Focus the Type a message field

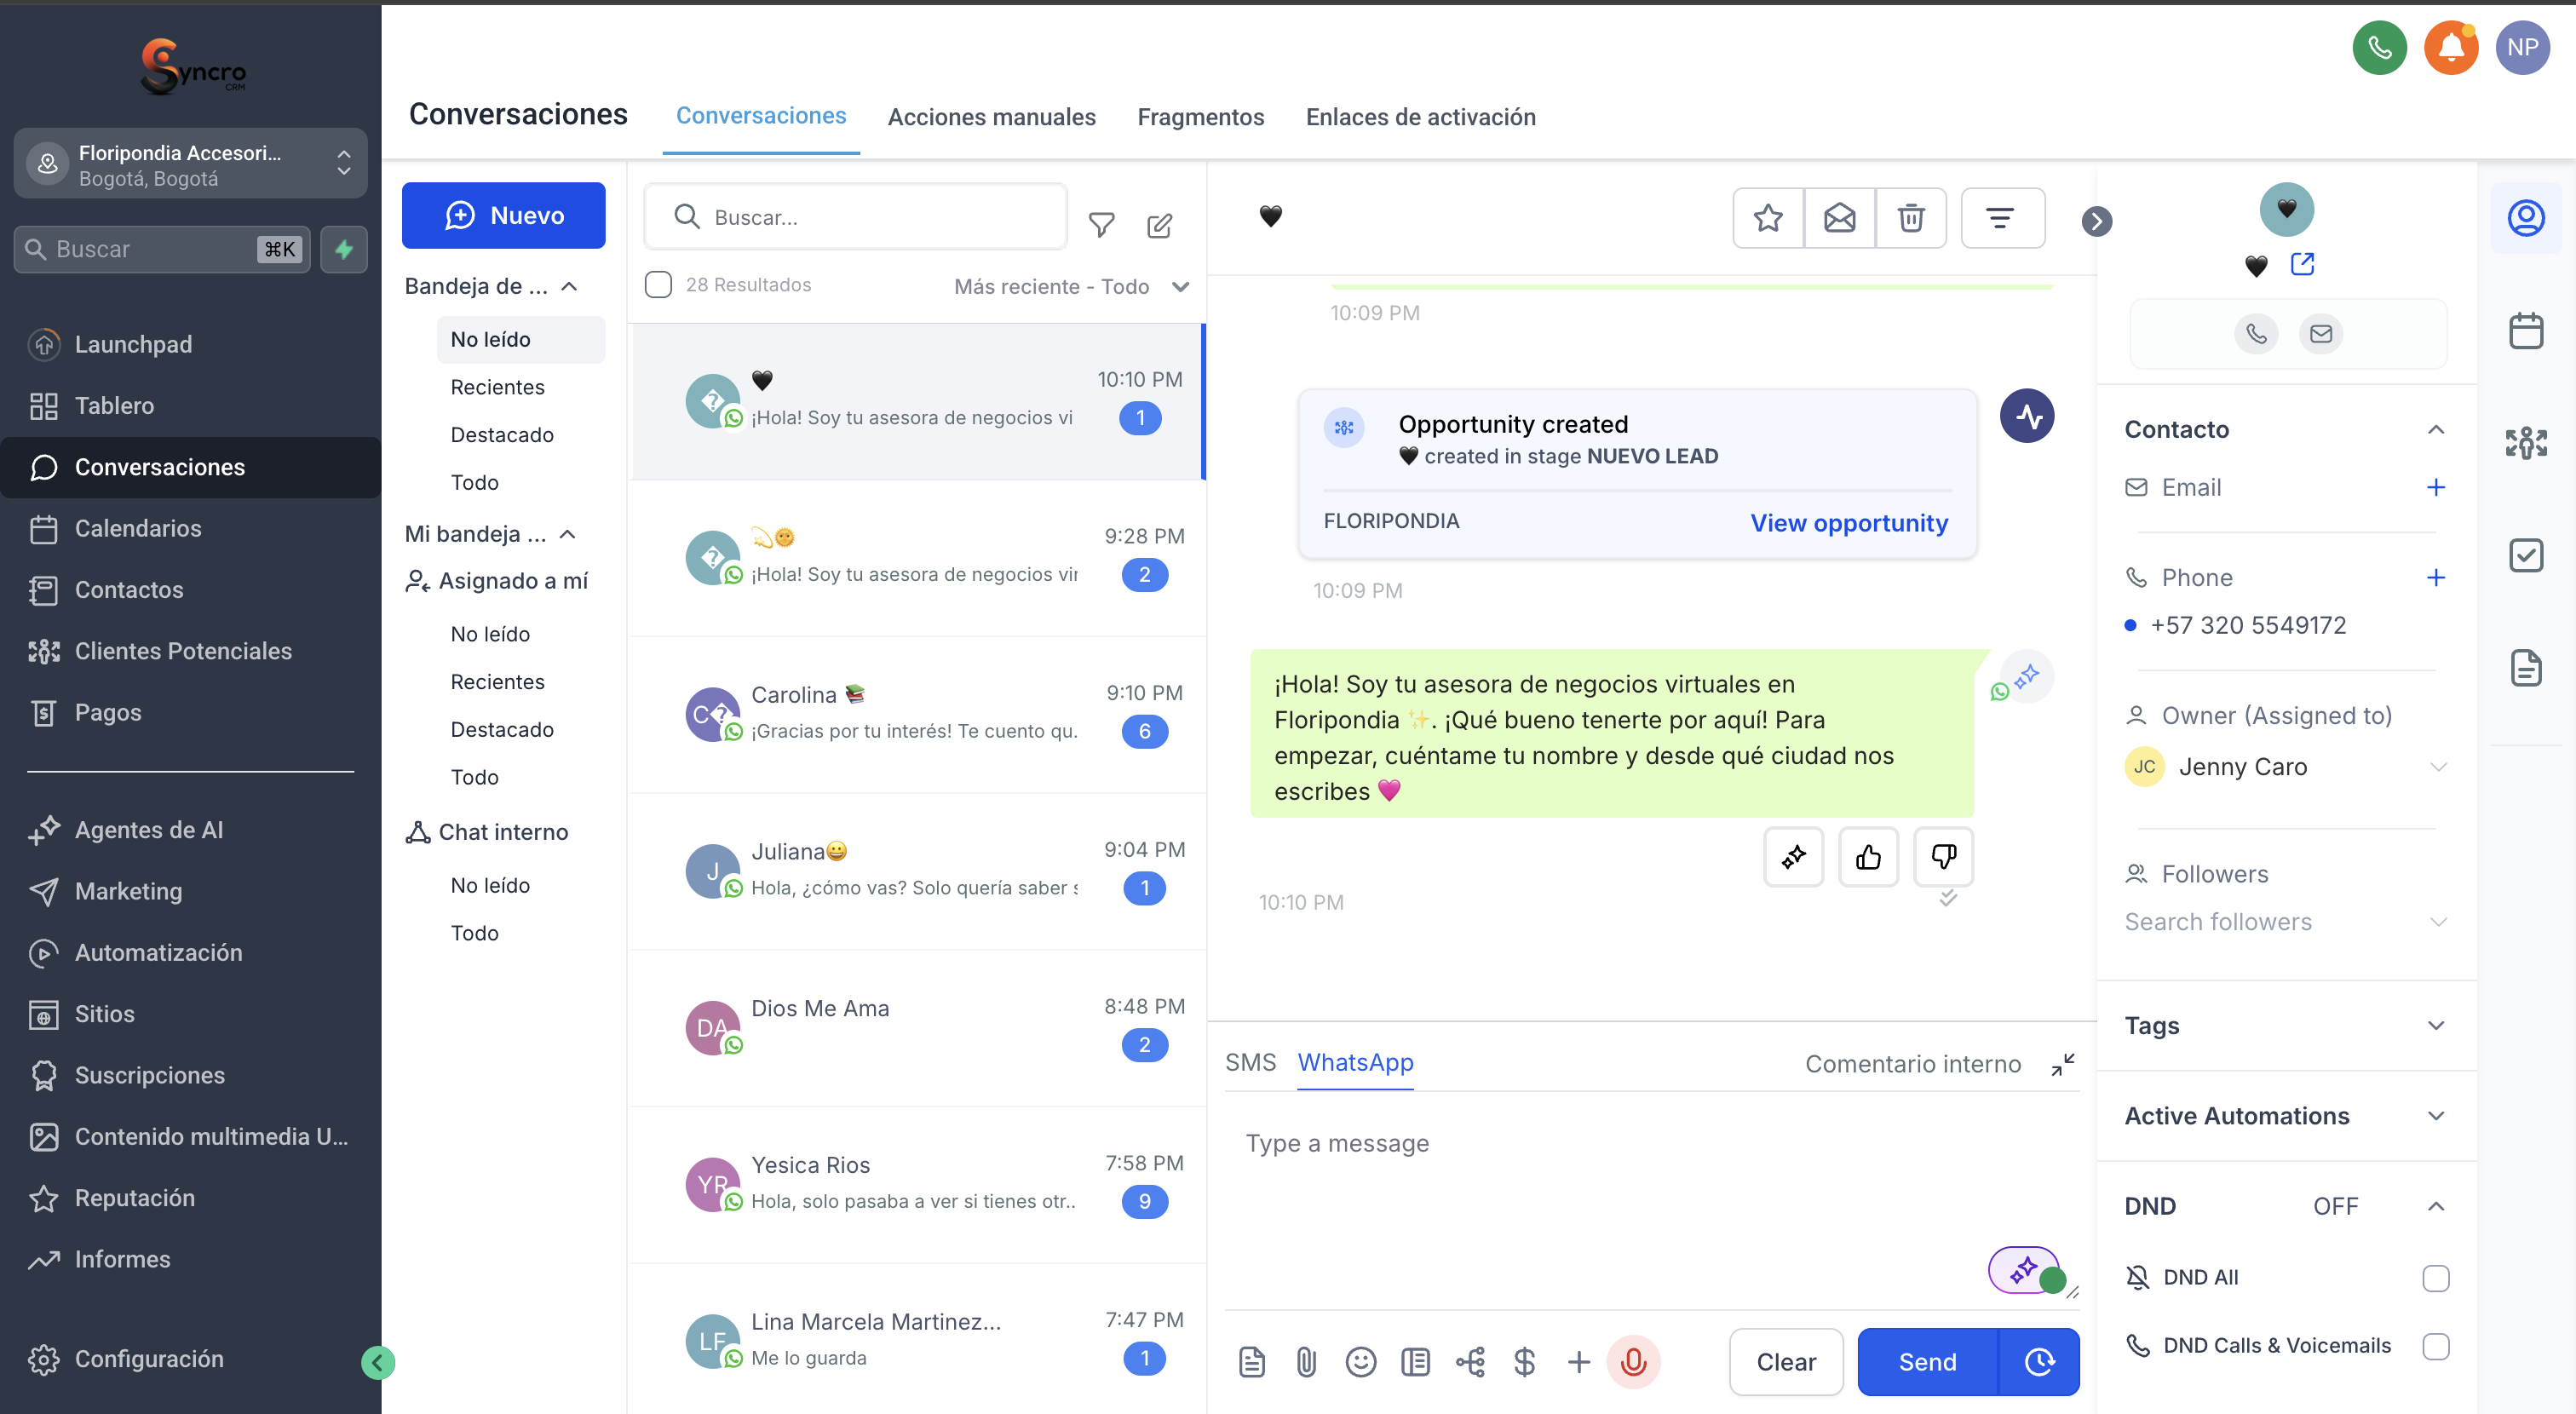point(1650,1200)
